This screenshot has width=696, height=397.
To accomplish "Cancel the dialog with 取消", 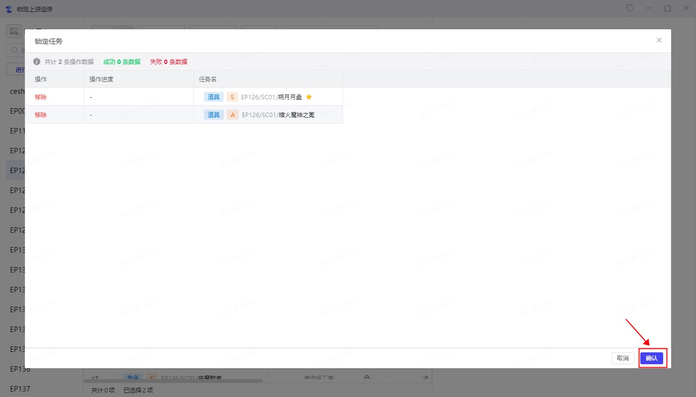I will point(623,358).
